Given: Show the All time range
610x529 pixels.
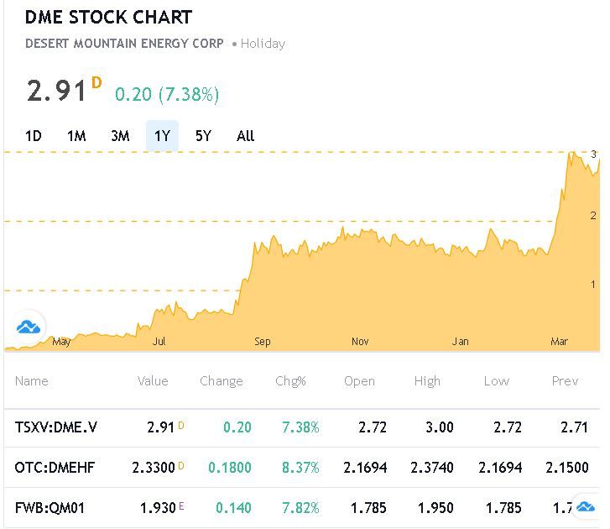Looking at the screenshot, I should (x=245, y=136).
